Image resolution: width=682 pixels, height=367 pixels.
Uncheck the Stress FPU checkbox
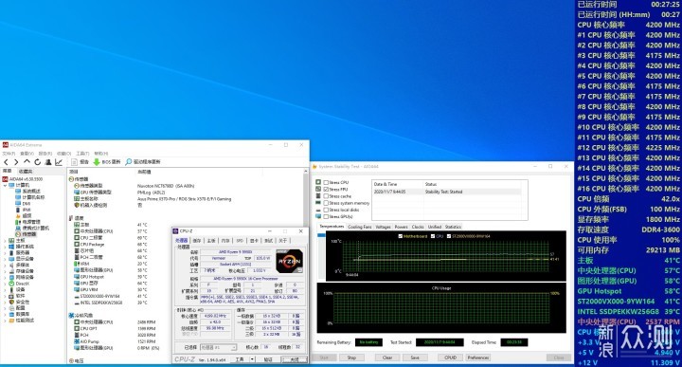coord(326,190)
